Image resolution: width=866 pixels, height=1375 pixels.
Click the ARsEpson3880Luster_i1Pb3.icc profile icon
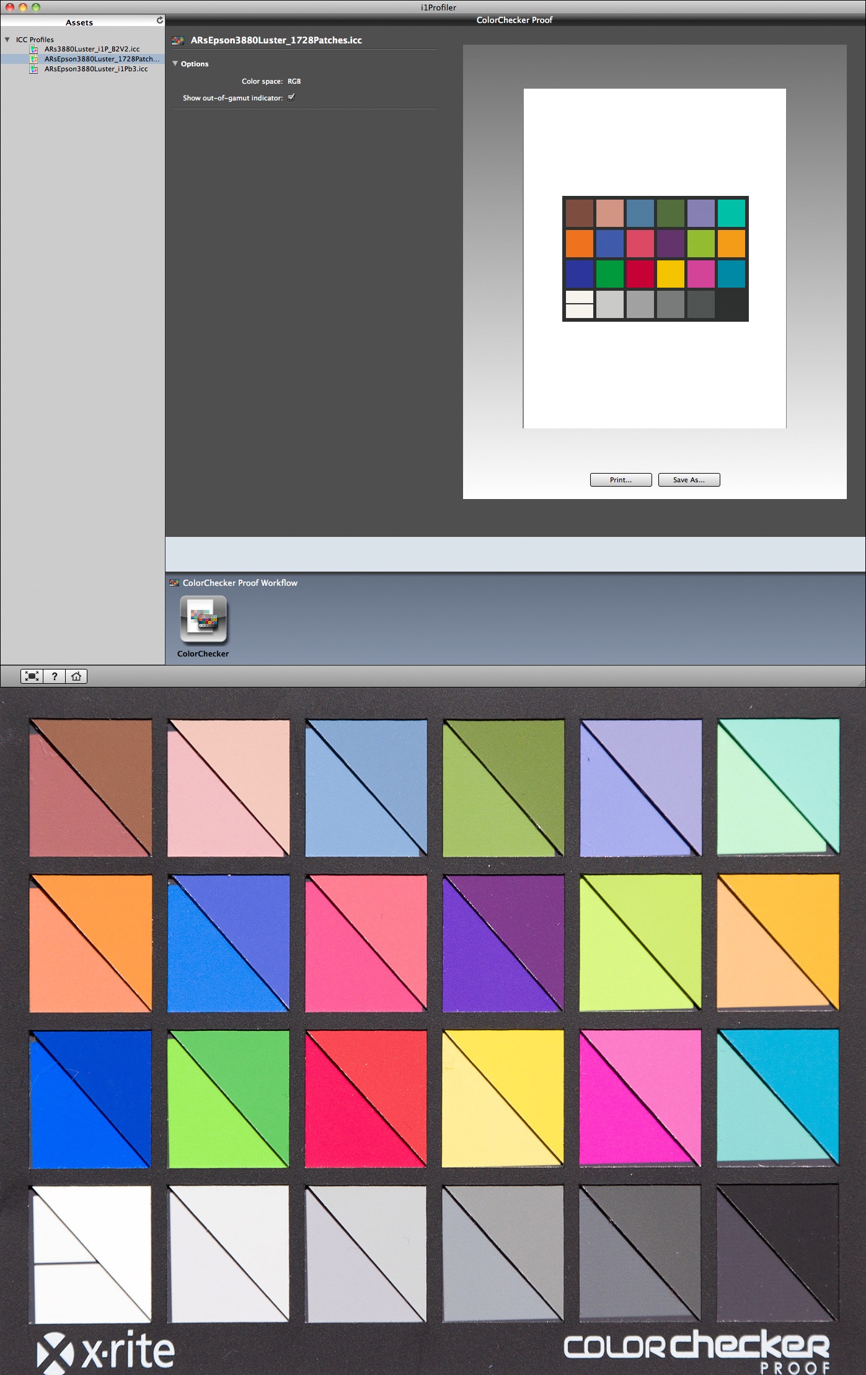click(34, 69)
